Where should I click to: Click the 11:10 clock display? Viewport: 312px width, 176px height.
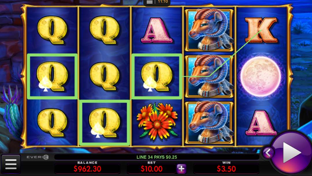point(163,2)
